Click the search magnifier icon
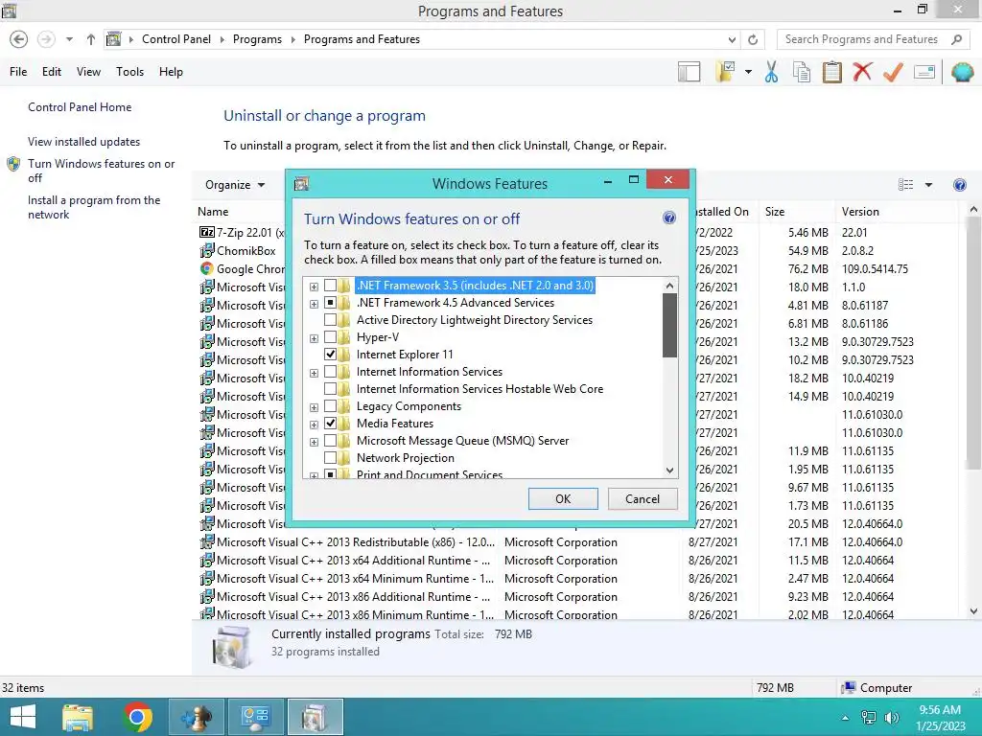Image resolution: width=982 pixels, height=736 pixels. (x=956, y=39)
